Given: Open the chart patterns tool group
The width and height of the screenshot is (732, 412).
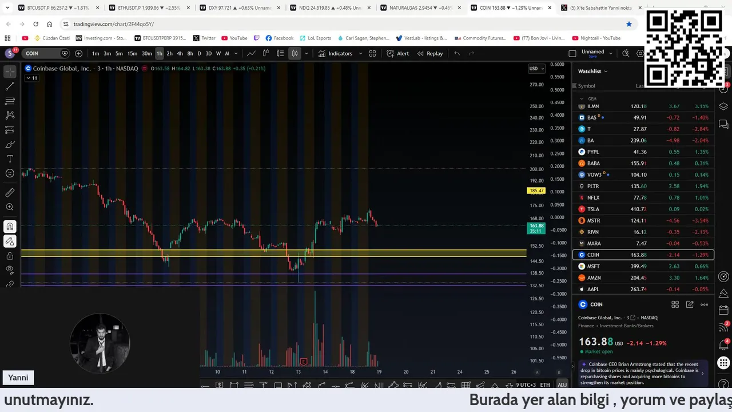Looking at the screenshot, I should pos(10,115).
